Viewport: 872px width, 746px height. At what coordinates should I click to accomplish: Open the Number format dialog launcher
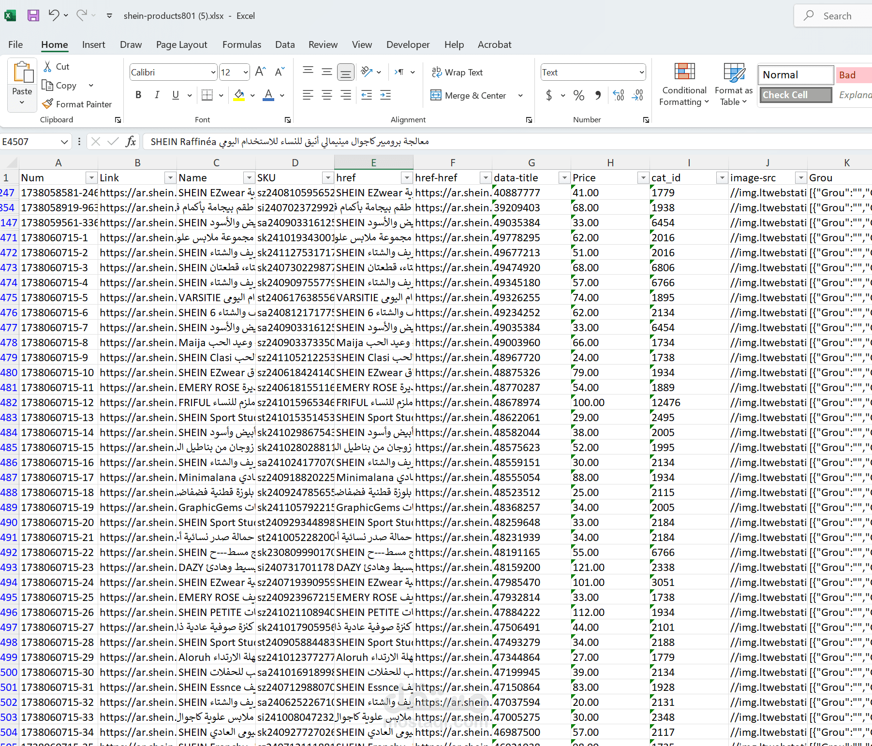click(646, 120)
